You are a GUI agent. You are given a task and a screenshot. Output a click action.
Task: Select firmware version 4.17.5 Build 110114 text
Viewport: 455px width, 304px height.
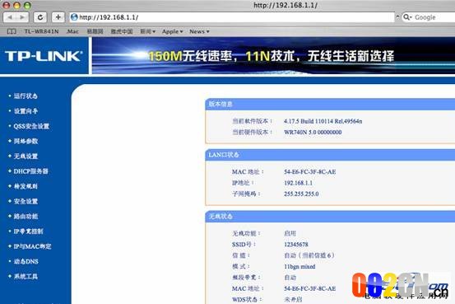tap(323, 121)
